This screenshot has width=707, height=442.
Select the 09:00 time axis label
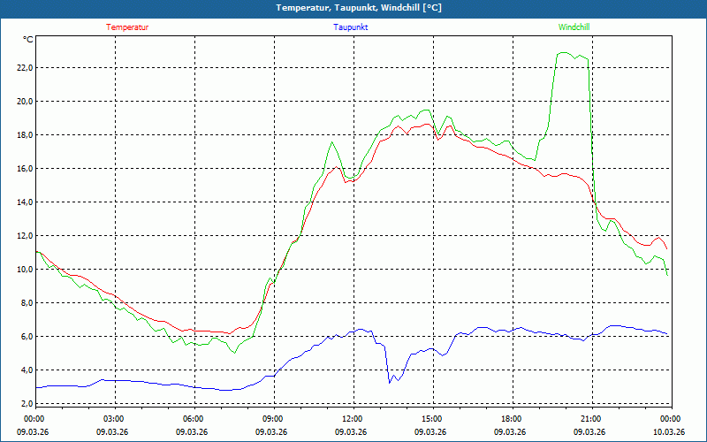click(273, 419)
